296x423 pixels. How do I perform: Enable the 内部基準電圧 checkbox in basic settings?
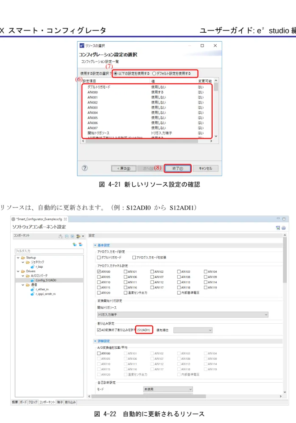pos(179,293)
